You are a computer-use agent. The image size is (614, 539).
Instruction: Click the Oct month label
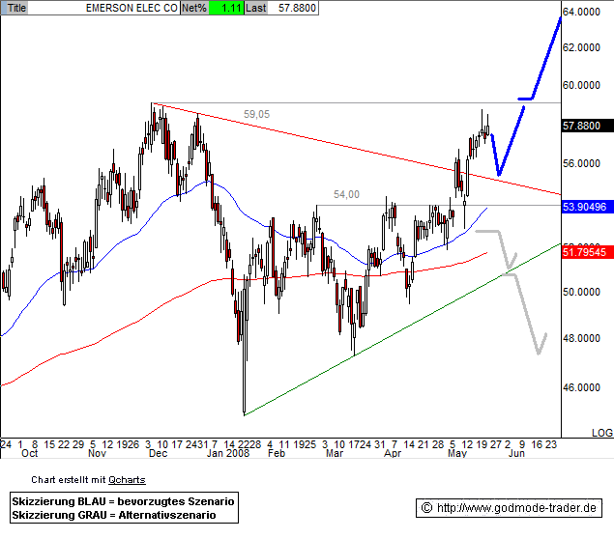tap(29, 453)
